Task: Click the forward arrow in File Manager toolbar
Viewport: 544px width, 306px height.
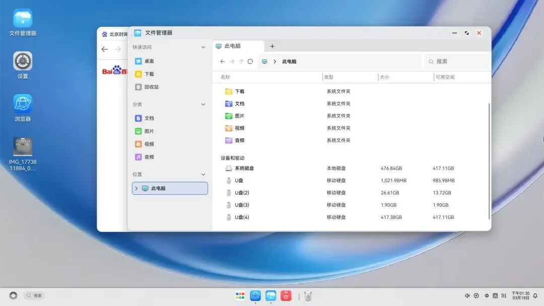Action: point(232,61)
